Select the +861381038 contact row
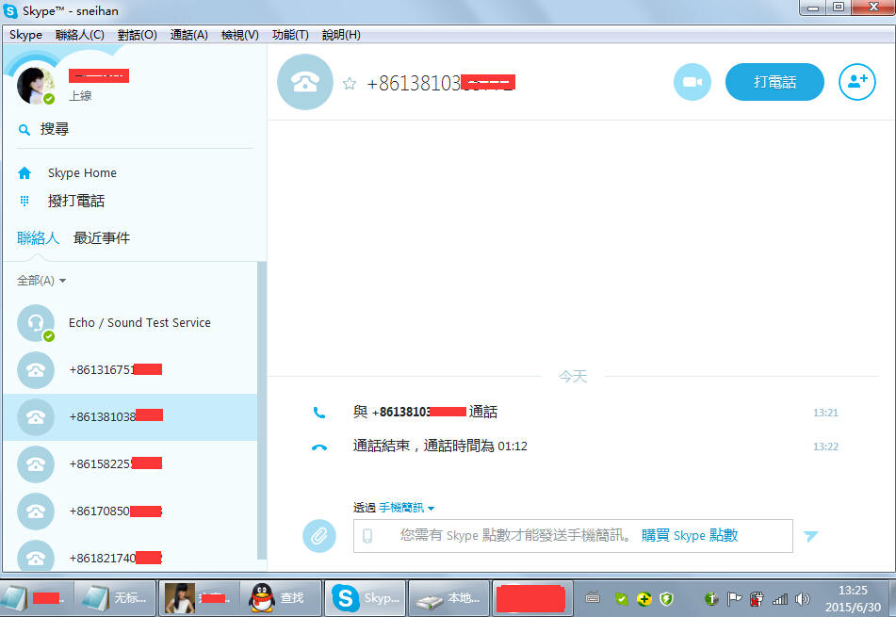Viewport: 896px width, 617px height. [x=130, y=417]
